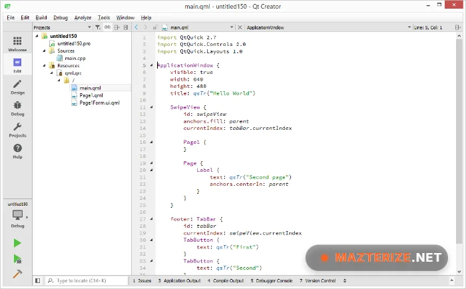Image resolution: width=466 pixels, height=289 pixels.
Task: Show the Version Control pane
Action: (x=318, y=280)
